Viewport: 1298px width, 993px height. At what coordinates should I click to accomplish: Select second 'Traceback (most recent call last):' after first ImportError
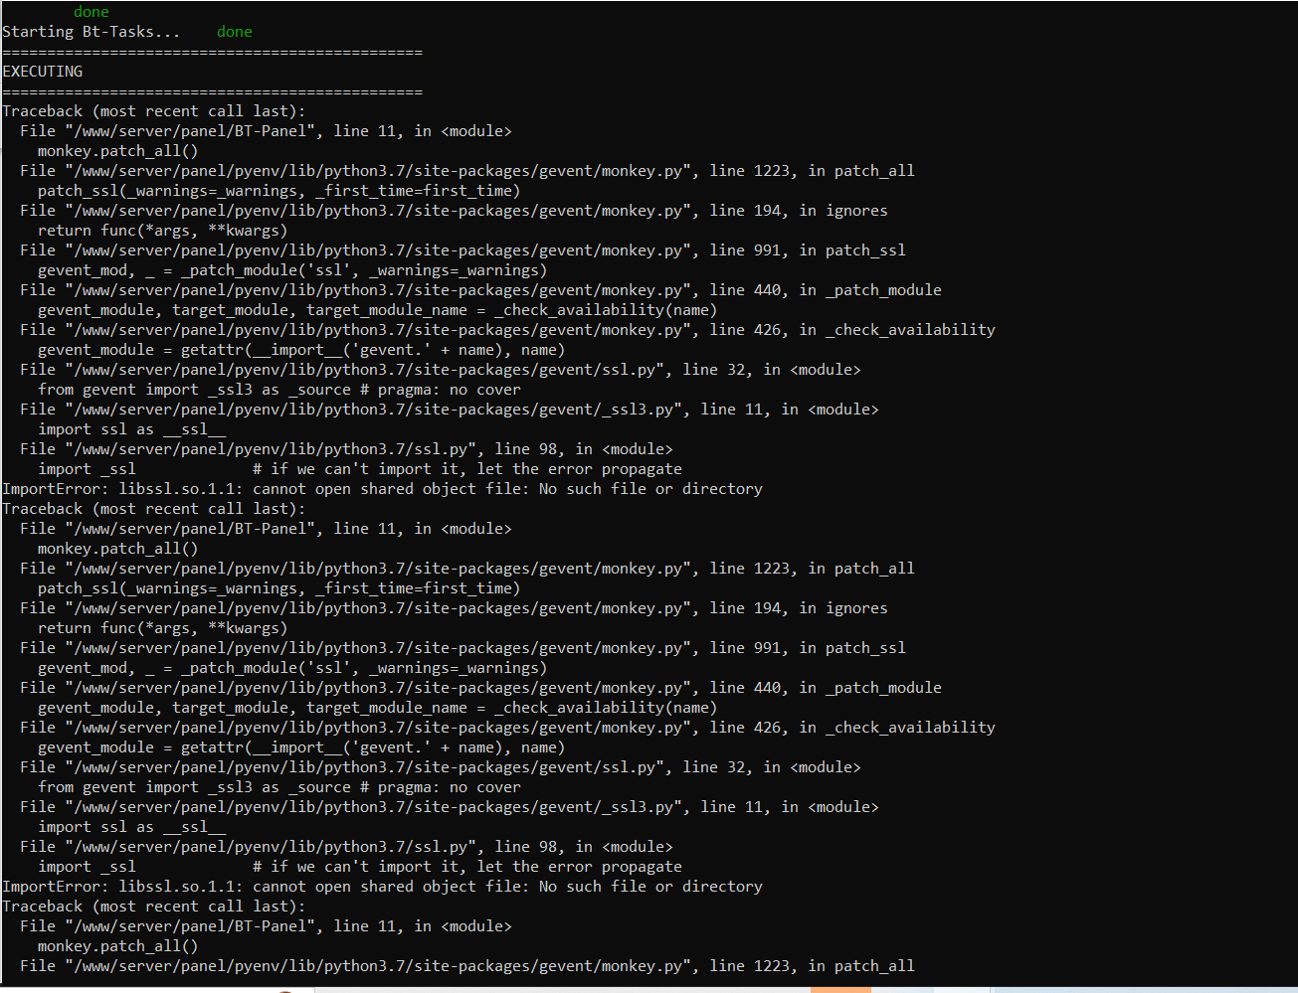pos(154,509)
